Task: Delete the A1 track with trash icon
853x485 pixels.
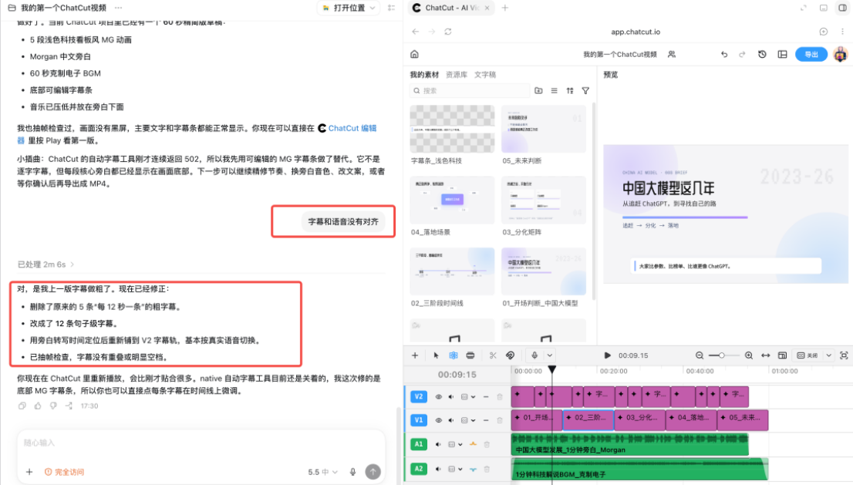Action: (487, 444)
